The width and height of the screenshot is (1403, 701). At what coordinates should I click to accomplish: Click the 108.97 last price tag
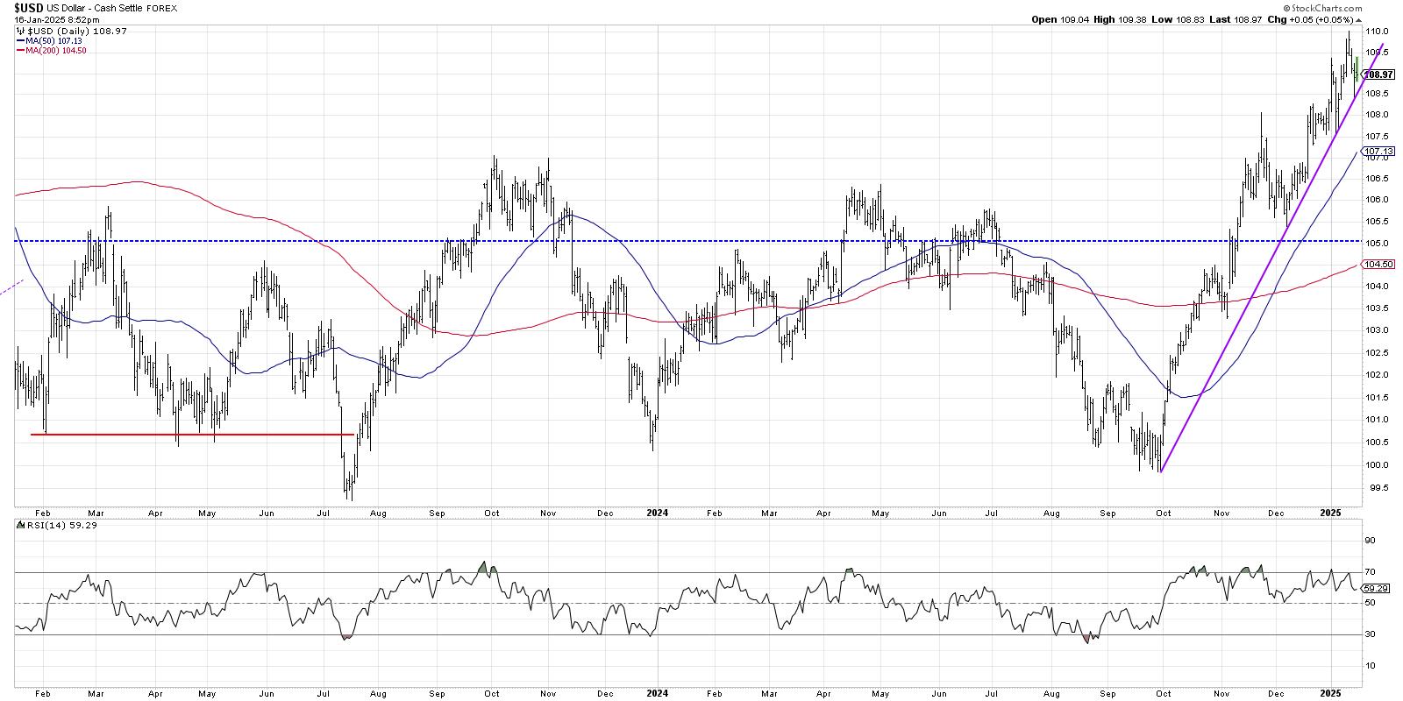tap(1379, 75)
